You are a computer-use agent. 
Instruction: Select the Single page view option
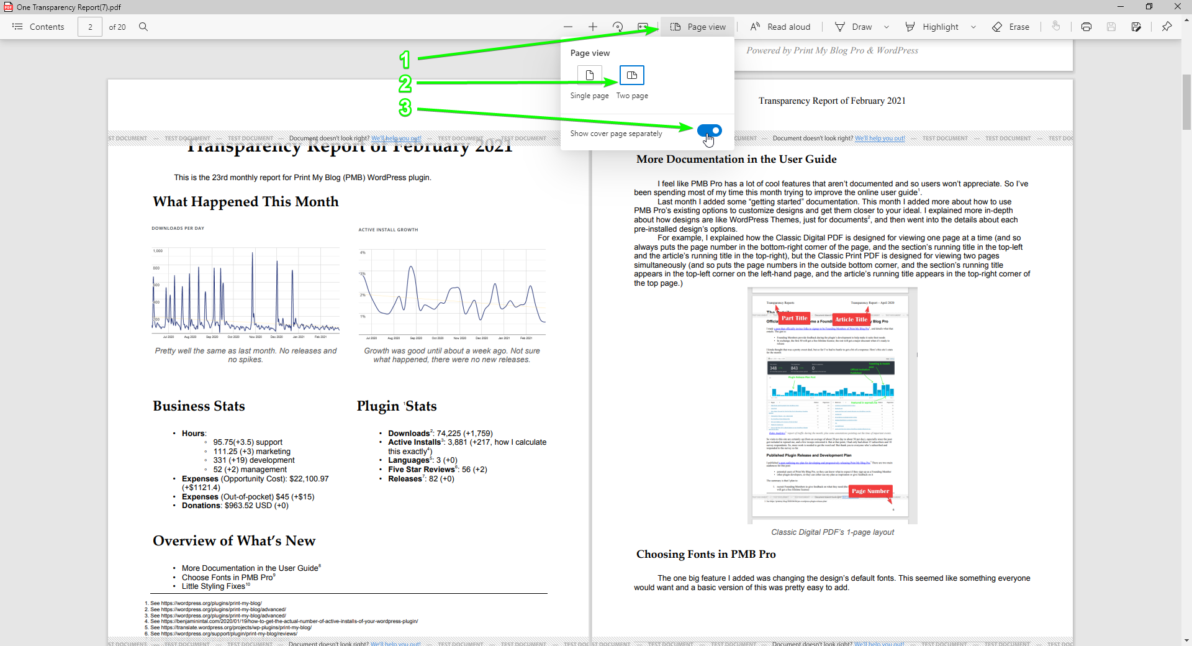[589, 75]
